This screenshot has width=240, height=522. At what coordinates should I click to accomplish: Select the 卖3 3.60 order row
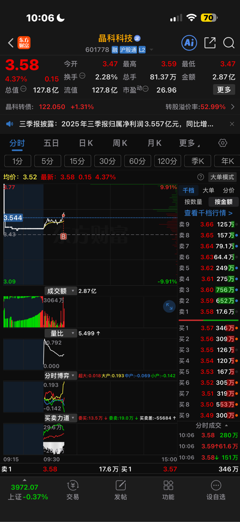coord(208,290)
